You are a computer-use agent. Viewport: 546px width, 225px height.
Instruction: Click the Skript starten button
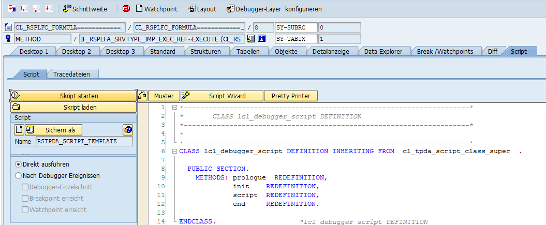tap(73, 96)
